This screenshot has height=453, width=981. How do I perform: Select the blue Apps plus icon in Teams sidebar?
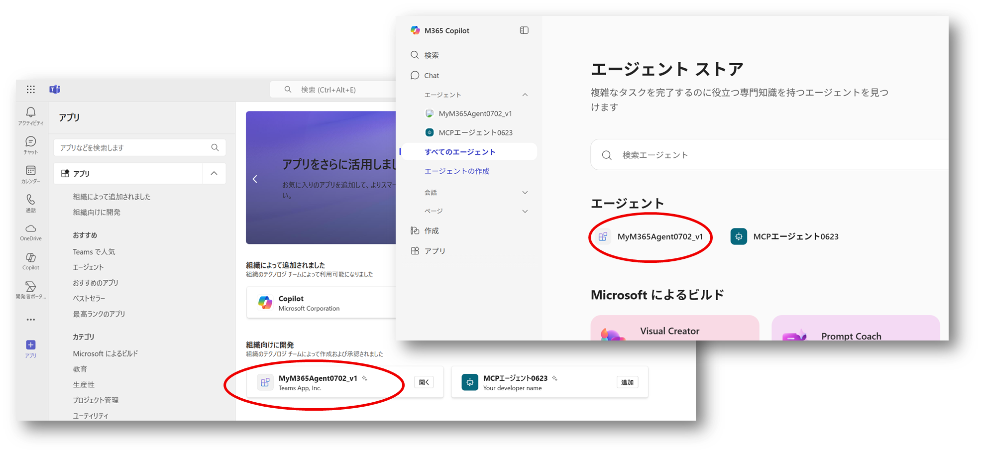coord(31,345)
